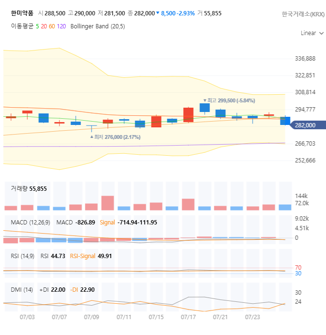Viewport: 326px width, 335px height.
Task: Click the 최저 276,000 low marker
Action: click(x=115, y=137)
